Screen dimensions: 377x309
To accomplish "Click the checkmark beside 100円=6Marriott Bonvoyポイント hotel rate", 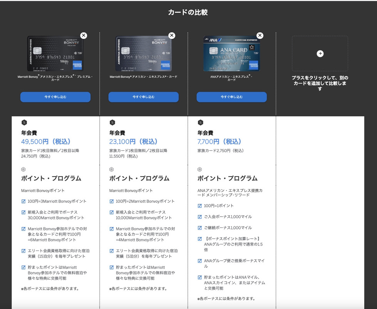I will (23, 229).
